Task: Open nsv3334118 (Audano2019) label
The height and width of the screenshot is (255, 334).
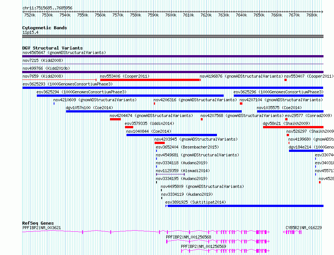Action: click(182, 163)
